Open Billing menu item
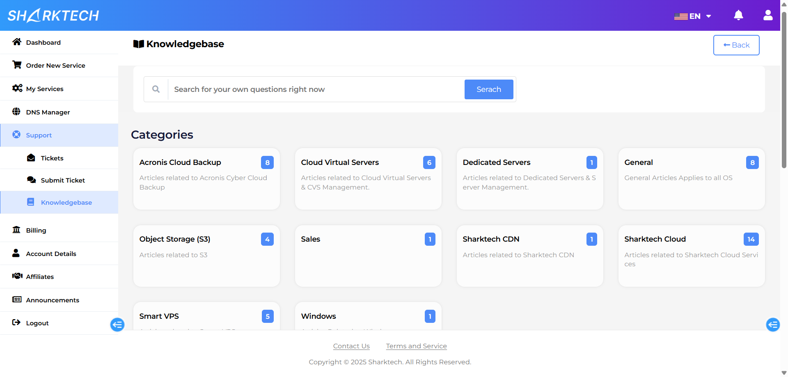Screen dimensions: 788x377 pos(59,230)
